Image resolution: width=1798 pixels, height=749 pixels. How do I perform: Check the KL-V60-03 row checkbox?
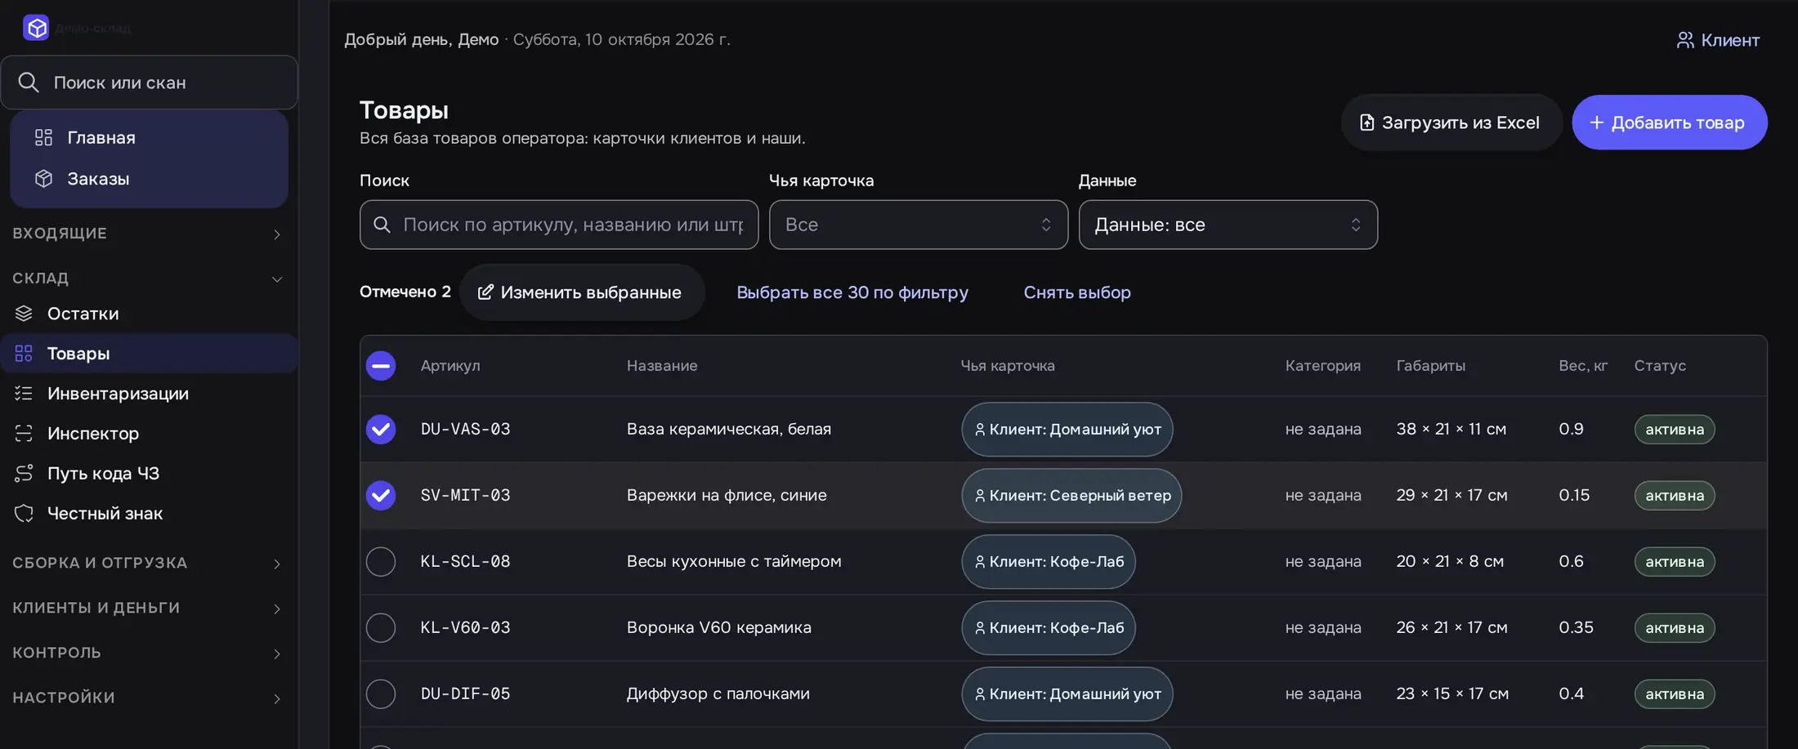381,628
